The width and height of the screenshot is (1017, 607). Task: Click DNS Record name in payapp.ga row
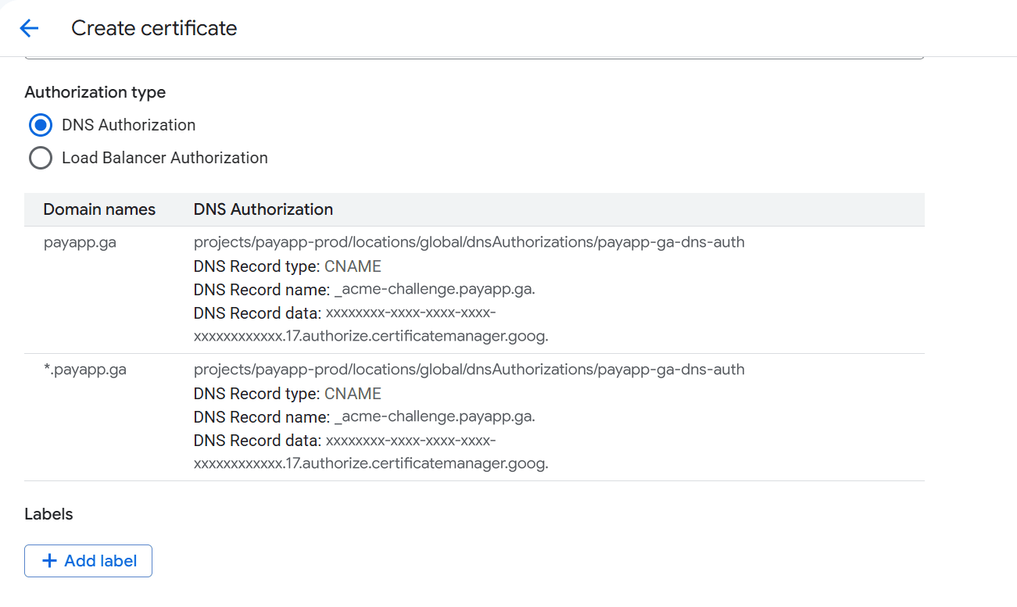(364, 290)
